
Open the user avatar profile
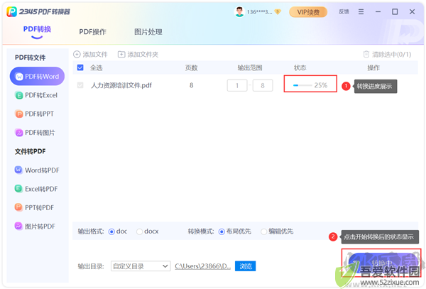pyautogui.click(x=239, y=11)
